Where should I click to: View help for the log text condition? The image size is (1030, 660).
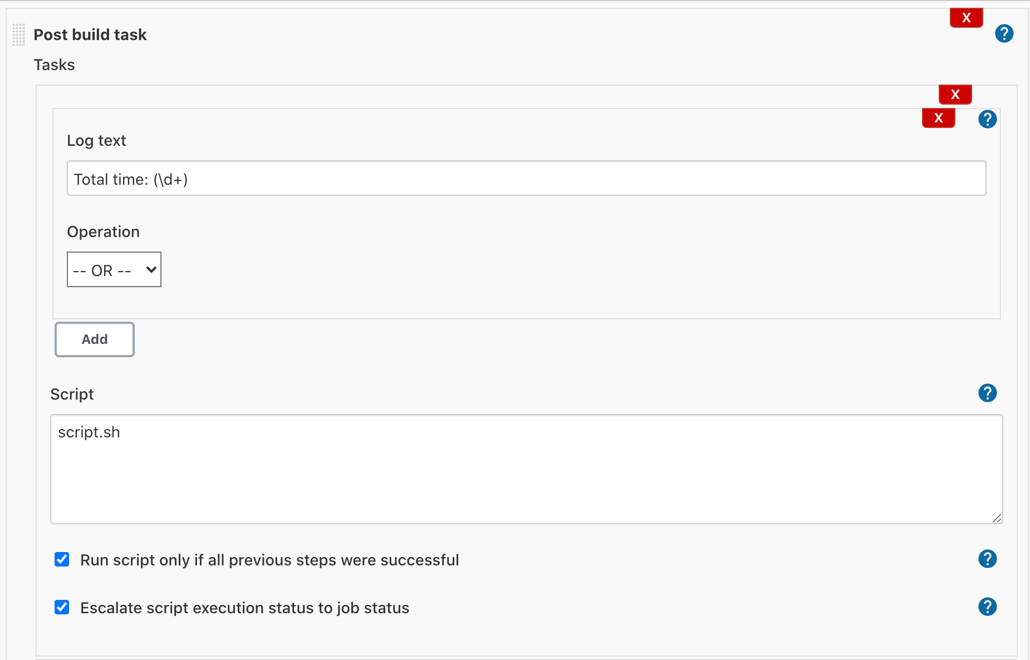click(x=987, y=119)
